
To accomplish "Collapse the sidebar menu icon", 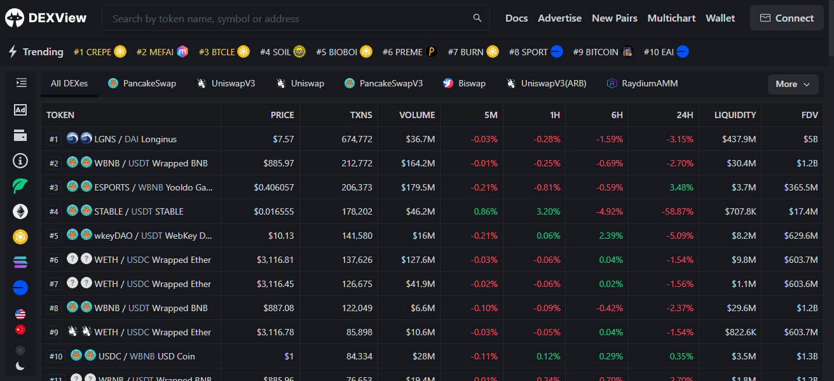I will click(20, 83).
